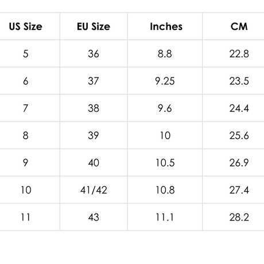Select US size 9 cell

click(26, 162)
